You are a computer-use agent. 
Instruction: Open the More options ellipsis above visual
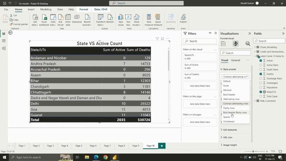pos(168,38)
